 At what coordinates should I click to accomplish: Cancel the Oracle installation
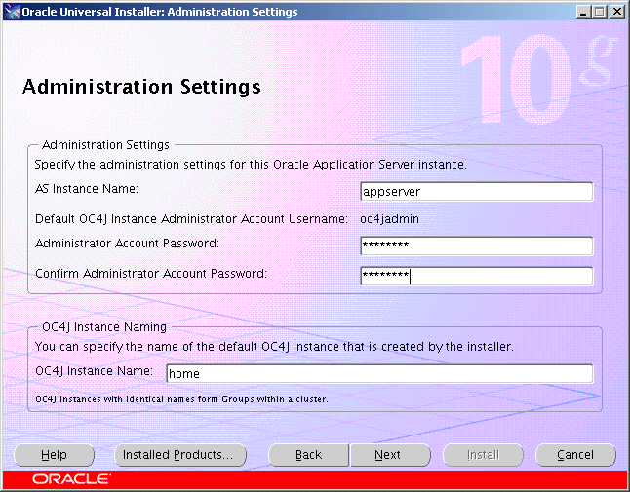575,455
